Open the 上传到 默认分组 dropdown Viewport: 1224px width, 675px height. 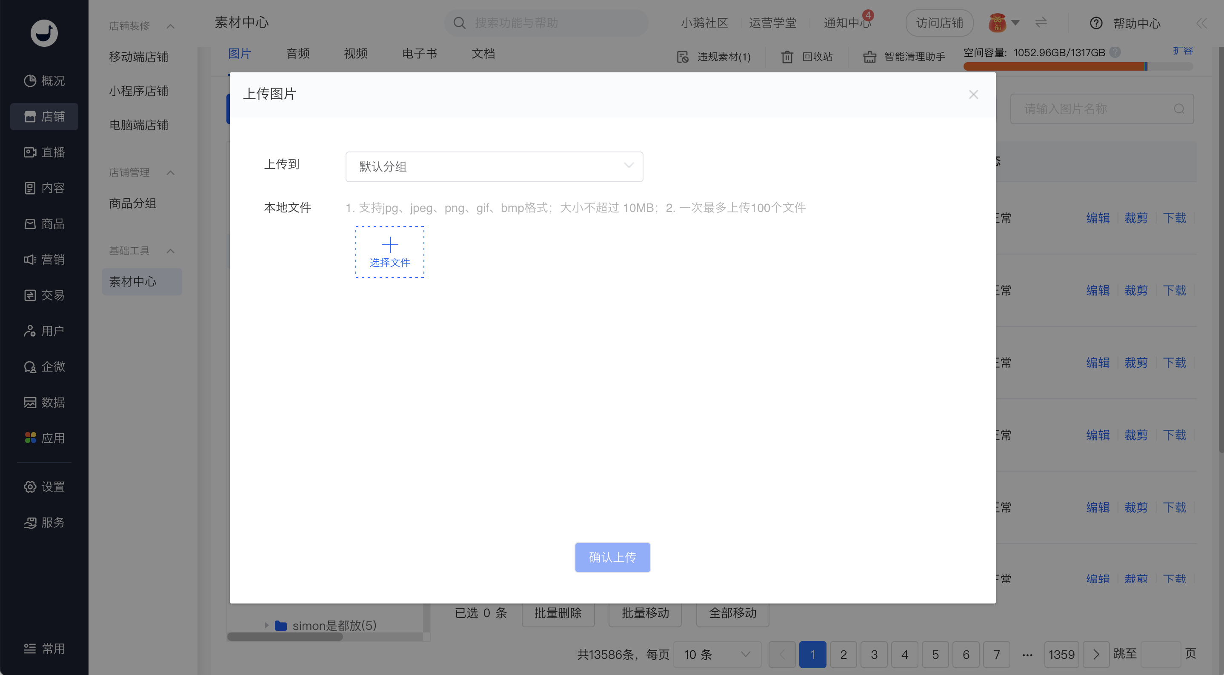(x=494, y=167)
